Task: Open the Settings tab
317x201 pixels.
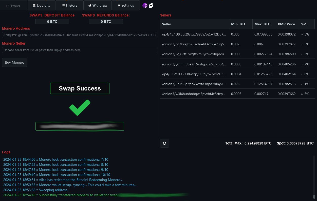Action: coord(126,5)
